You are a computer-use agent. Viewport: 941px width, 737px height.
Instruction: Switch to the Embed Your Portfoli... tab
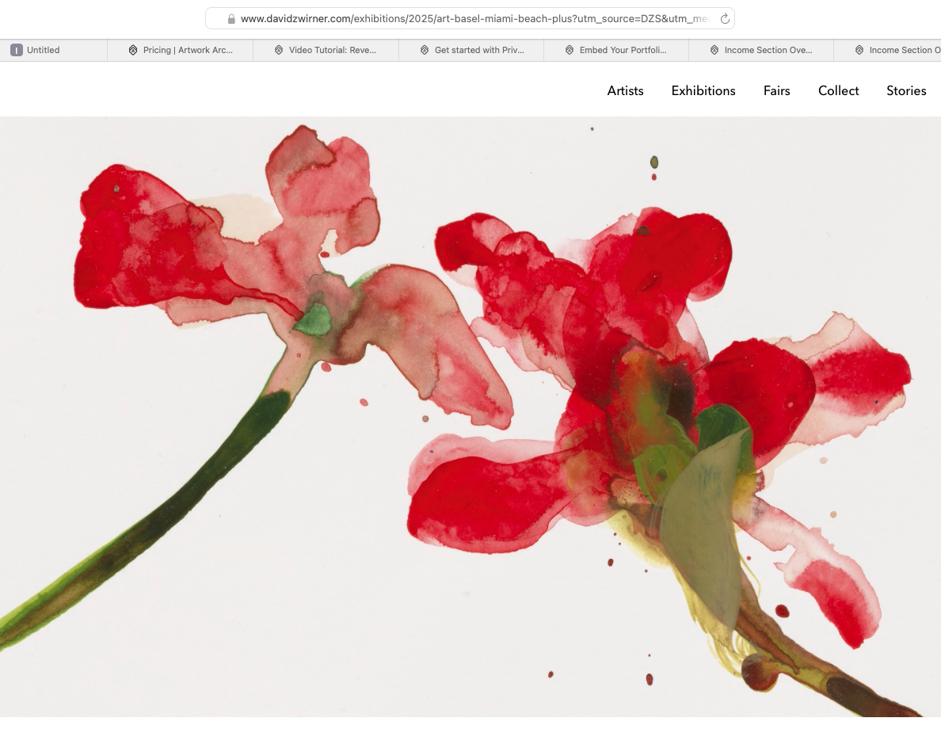(616, 50)
